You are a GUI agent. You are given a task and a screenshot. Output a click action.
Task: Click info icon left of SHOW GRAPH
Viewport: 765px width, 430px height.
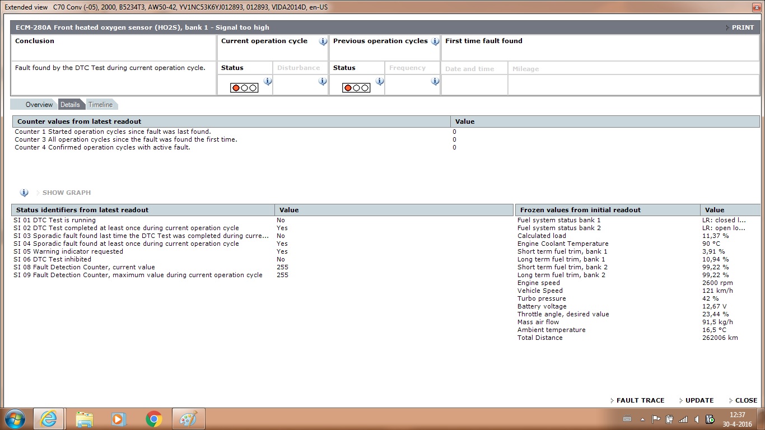[x=24, y=193]
